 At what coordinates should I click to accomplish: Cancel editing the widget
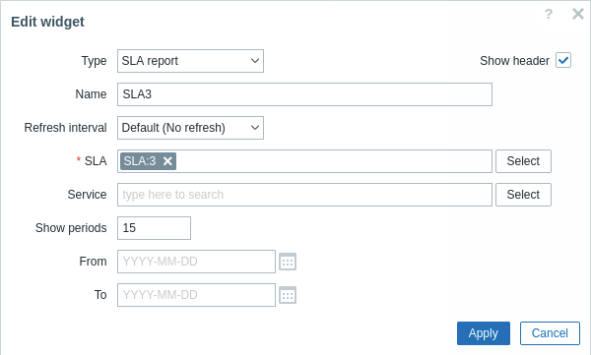click(x=550, y=333)
